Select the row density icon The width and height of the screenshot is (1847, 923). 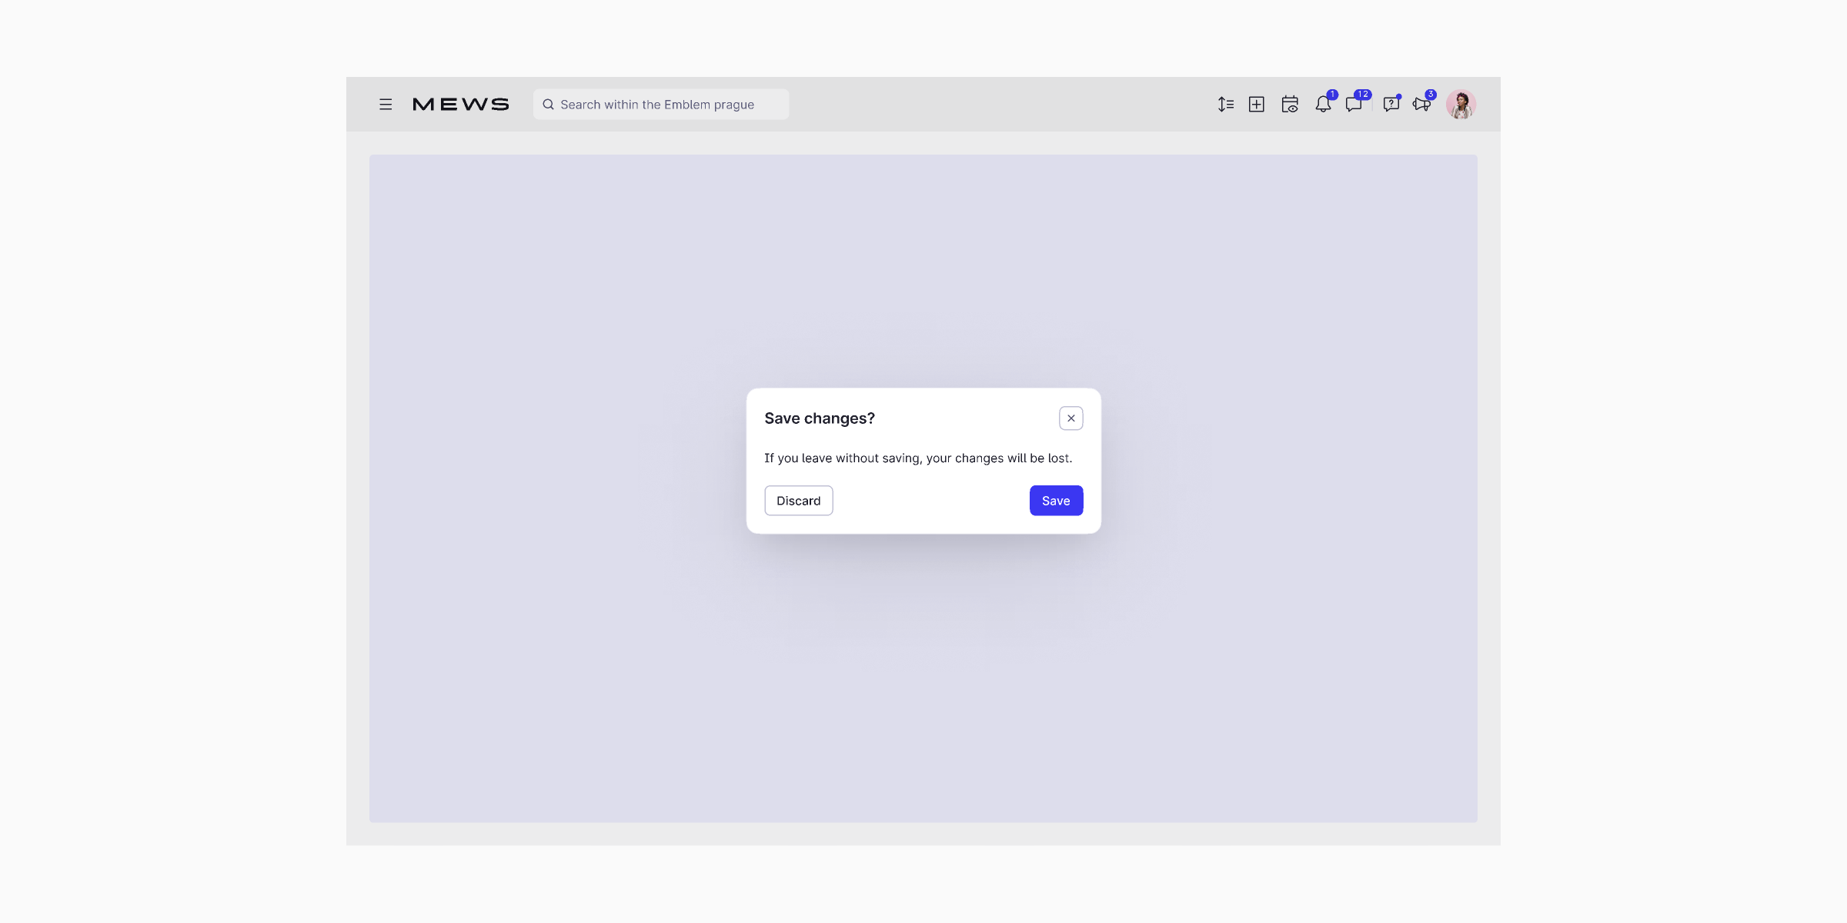point(1225,105)
